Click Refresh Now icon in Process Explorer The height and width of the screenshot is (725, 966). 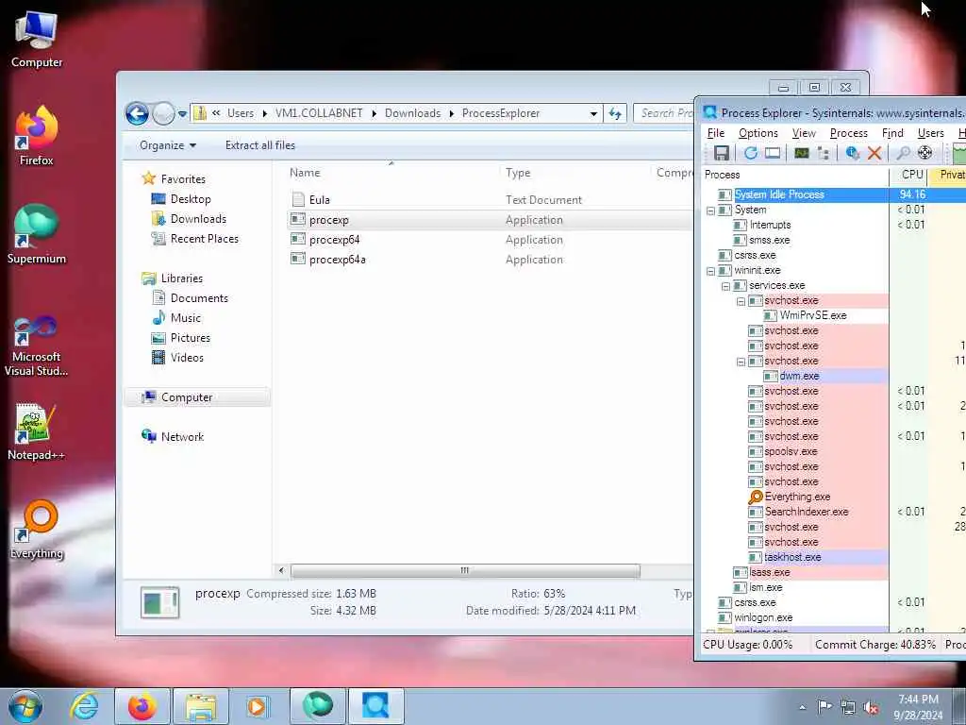tap(750, 153)
